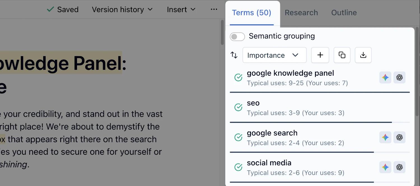The width and height of the screenshot is (420, 186).
Task: Click the sort order arrows icon
Action: (234, 55)
